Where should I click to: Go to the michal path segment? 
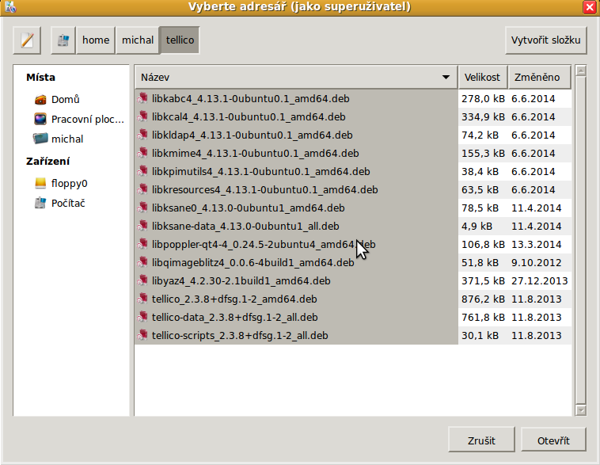point(138,40)
